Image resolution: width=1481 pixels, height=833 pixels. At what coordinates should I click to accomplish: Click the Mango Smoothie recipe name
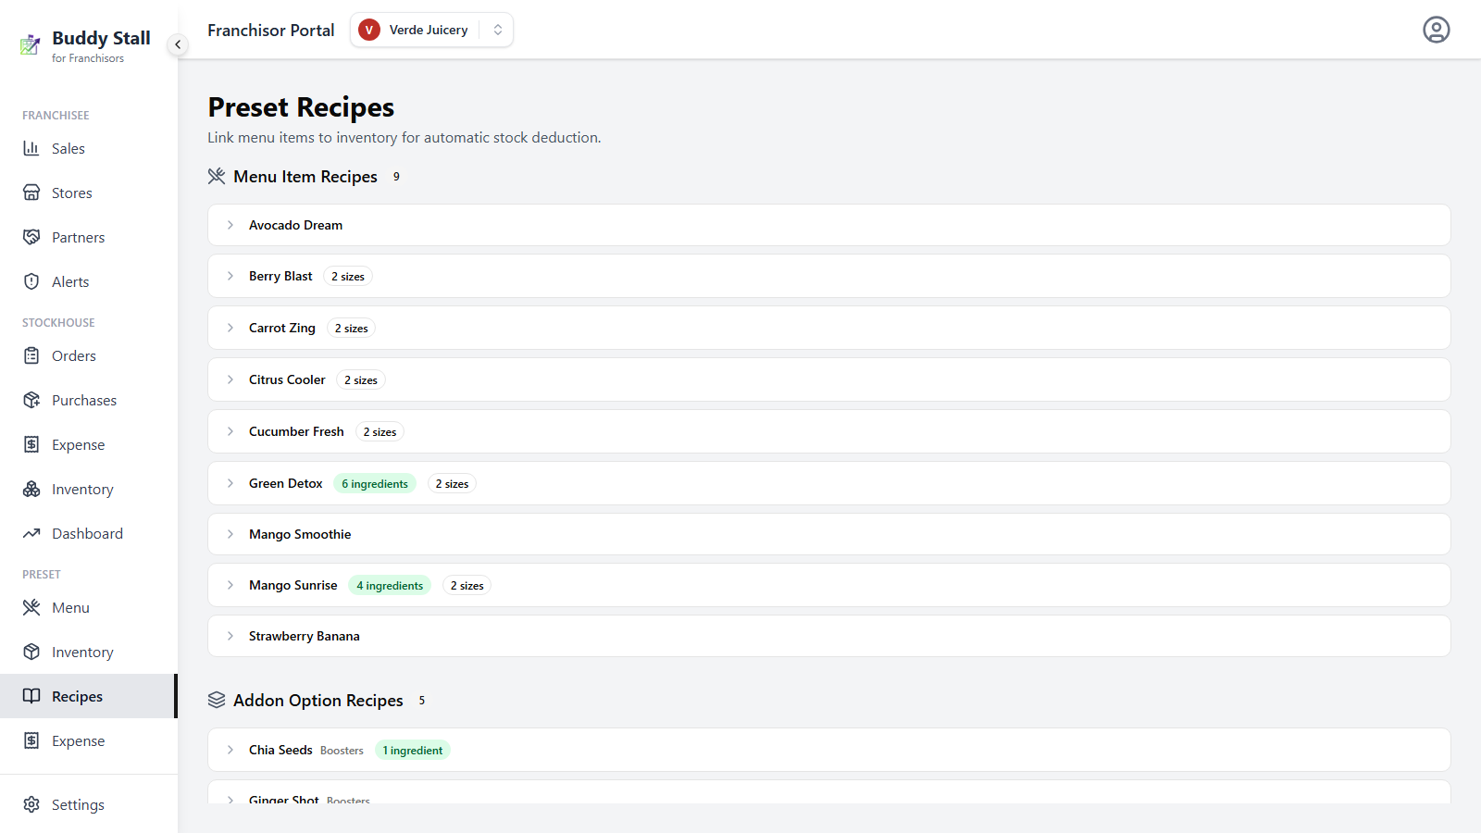point(300,534)
